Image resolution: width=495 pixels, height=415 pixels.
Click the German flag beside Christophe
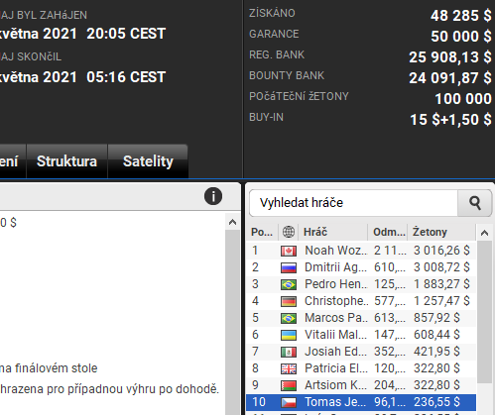click(289, 301)
